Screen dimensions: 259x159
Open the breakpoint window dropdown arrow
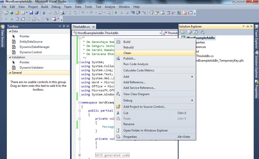tap(58, 19)
